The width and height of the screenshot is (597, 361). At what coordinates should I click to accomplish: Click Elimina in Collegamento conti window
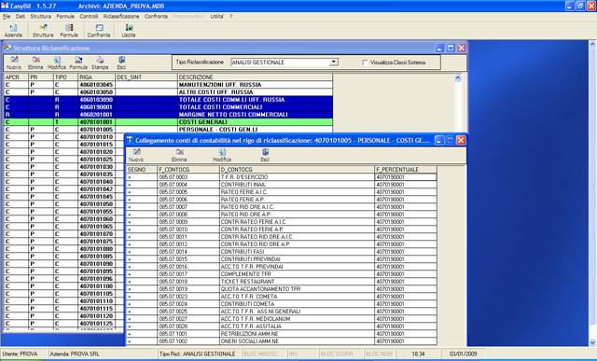pos(179,156)
